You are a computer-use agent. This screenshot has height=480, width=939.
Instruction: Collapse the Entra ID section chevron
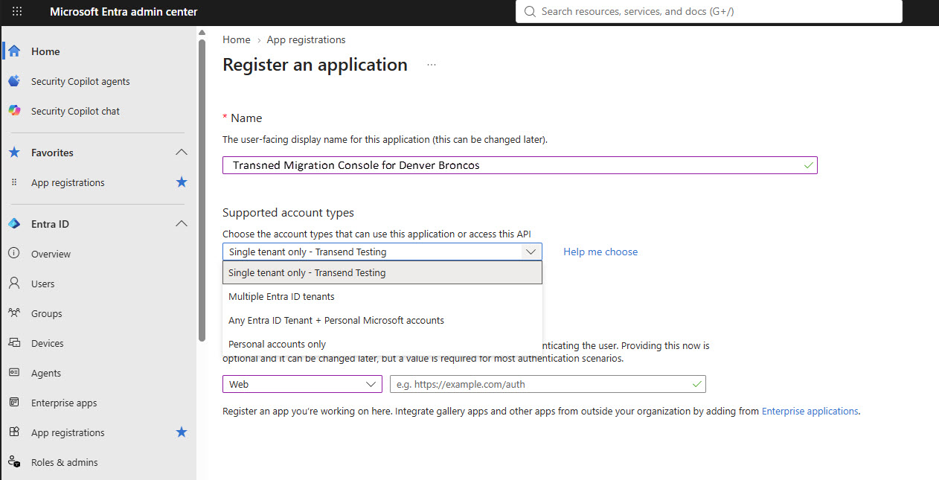click(181, 224)
